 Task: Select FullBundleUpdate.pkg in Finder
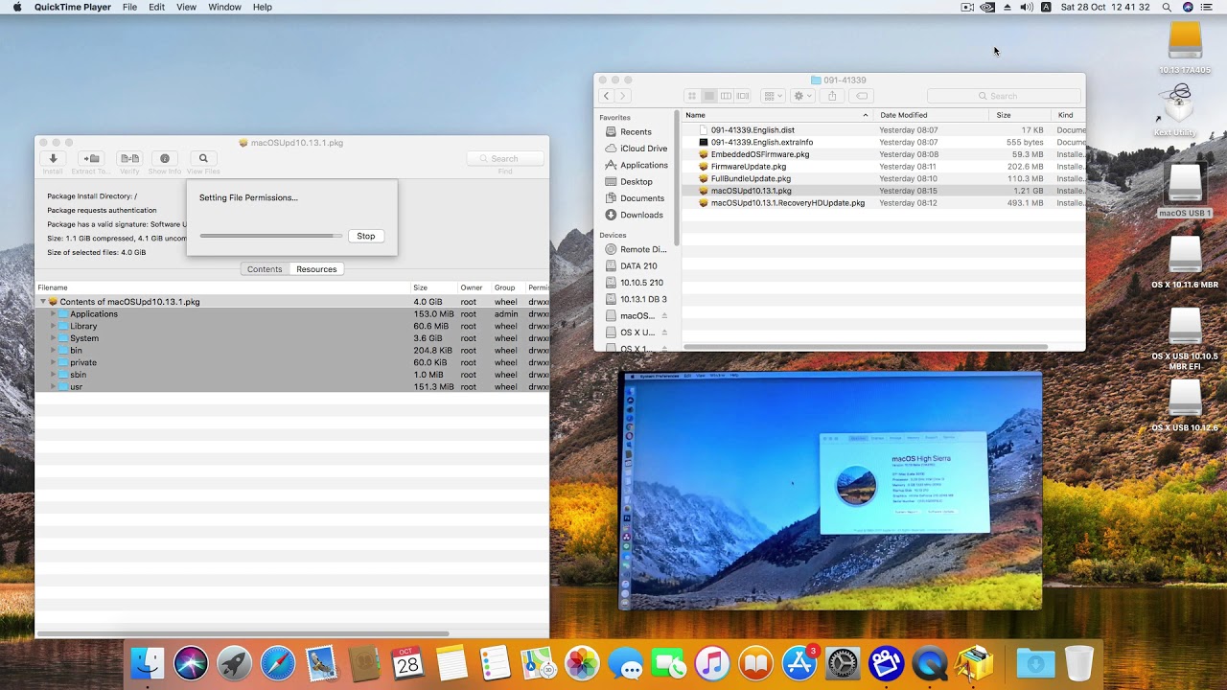pyautogui.click(x=751, y=178)
